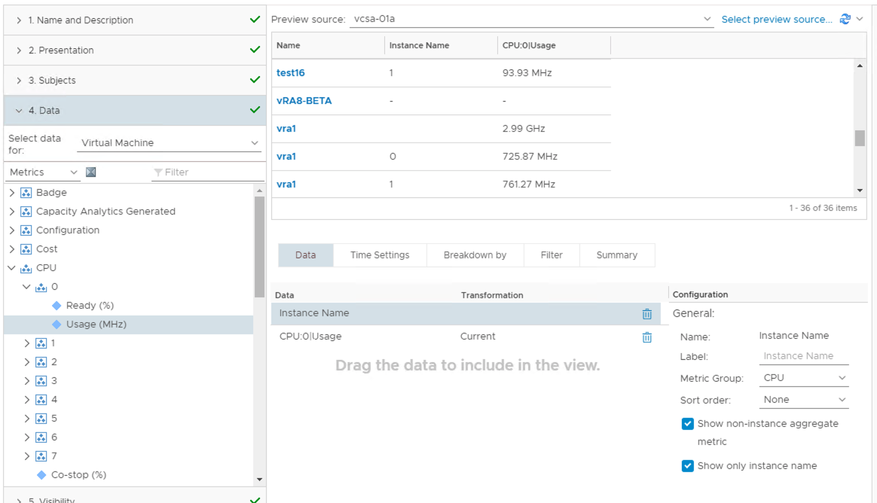
Task: Switch to the Time Settings tab
Action: point(380,255)
